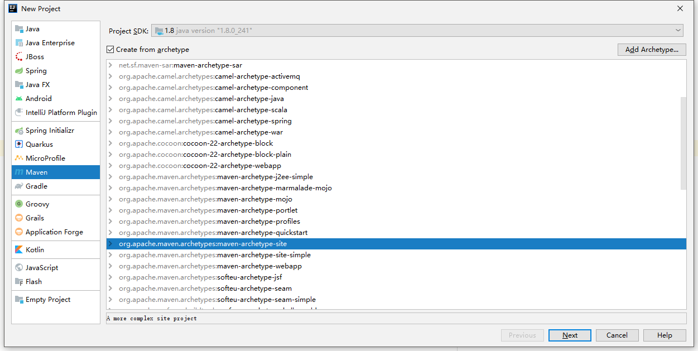This screenshot has width=698, height=351.
Task: Expand the camel-archetype-java node
Action: pos(110,99)
